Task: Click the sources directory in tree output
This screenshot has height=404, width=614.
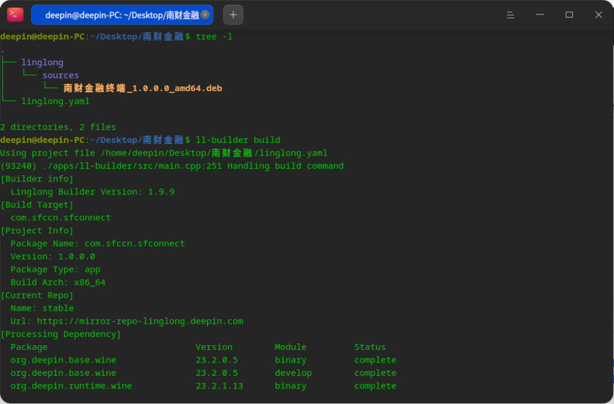Action: 61,76
